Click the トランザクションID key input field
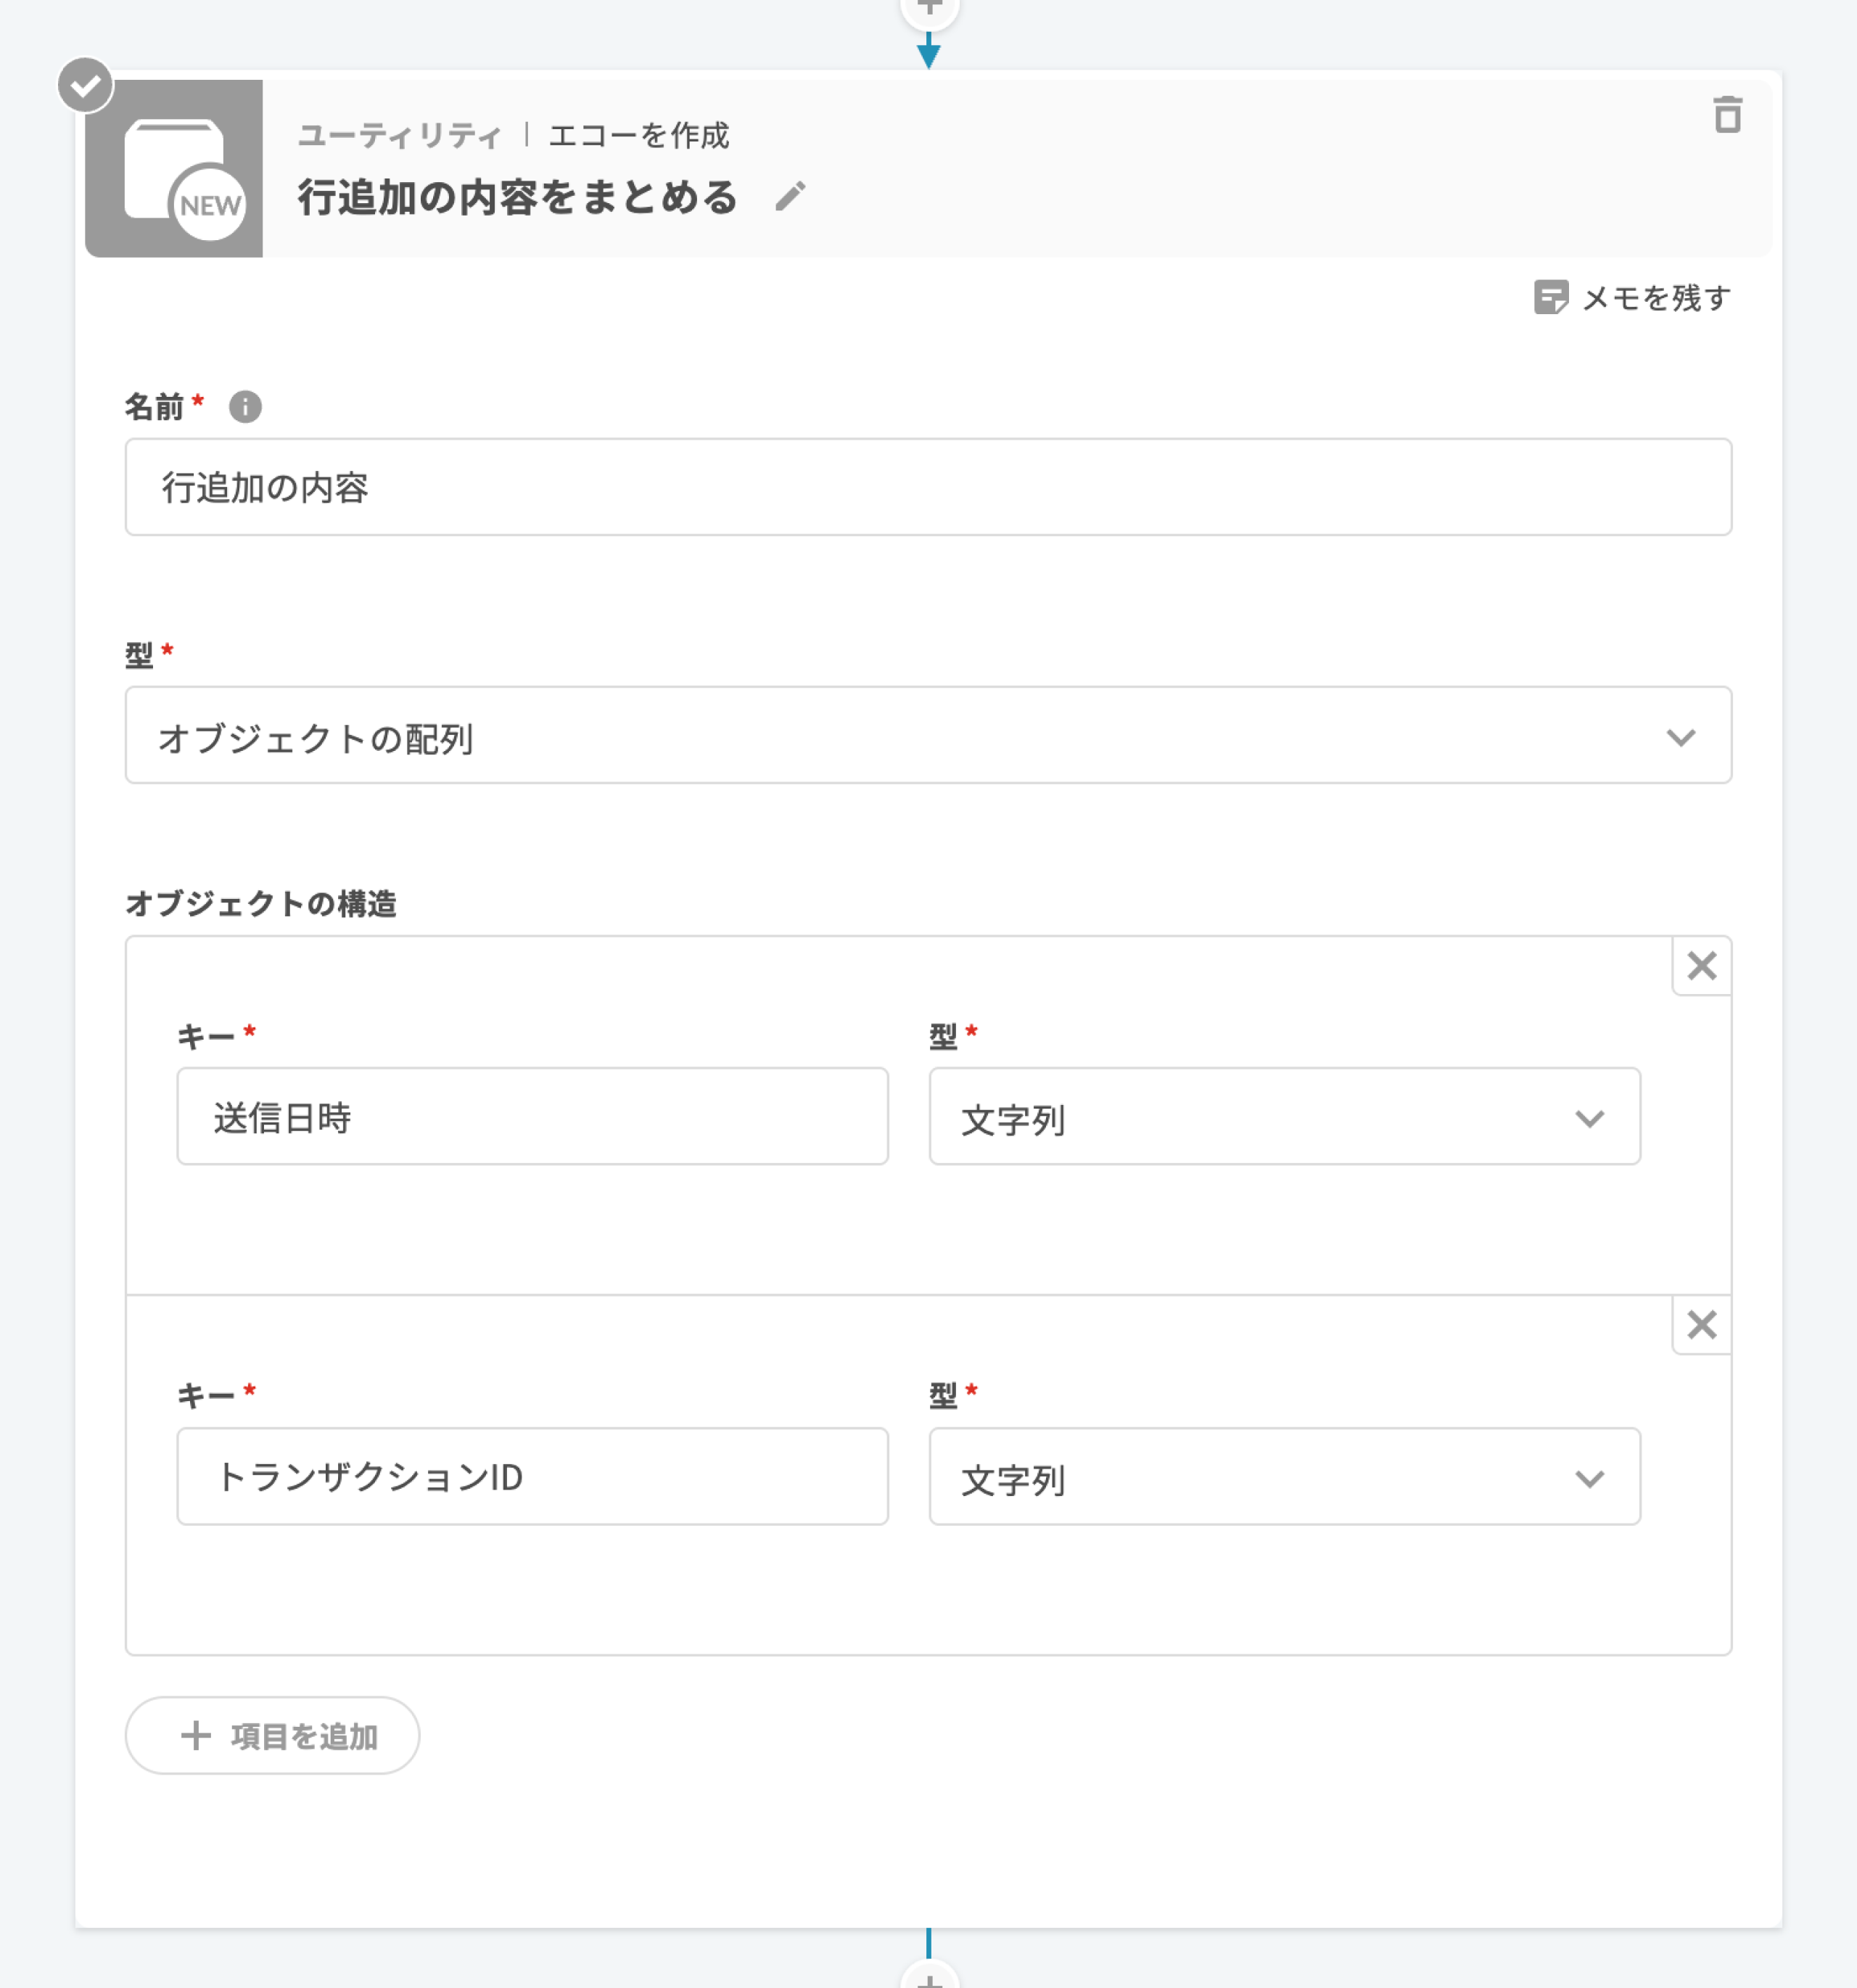This screenshot has height=1988, width=1857. (532, 1477)
